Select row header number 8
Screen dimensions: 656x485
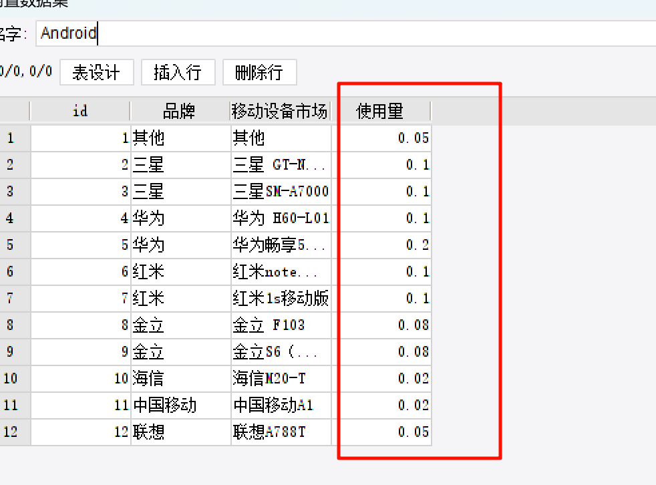(x=15, y=325)
